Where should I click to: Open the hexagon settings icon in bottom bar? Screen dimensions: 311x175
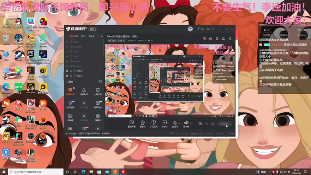click(x=213, y=124)
